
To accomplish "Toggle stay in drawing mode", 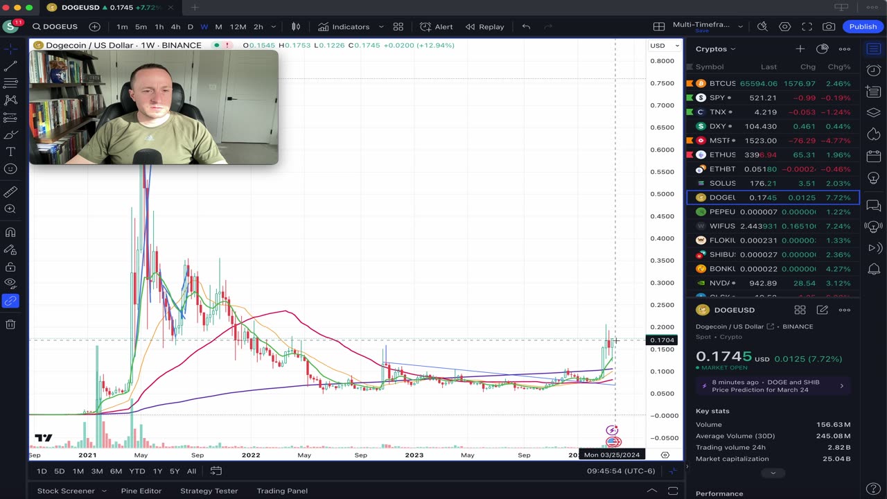I will 10,249.
